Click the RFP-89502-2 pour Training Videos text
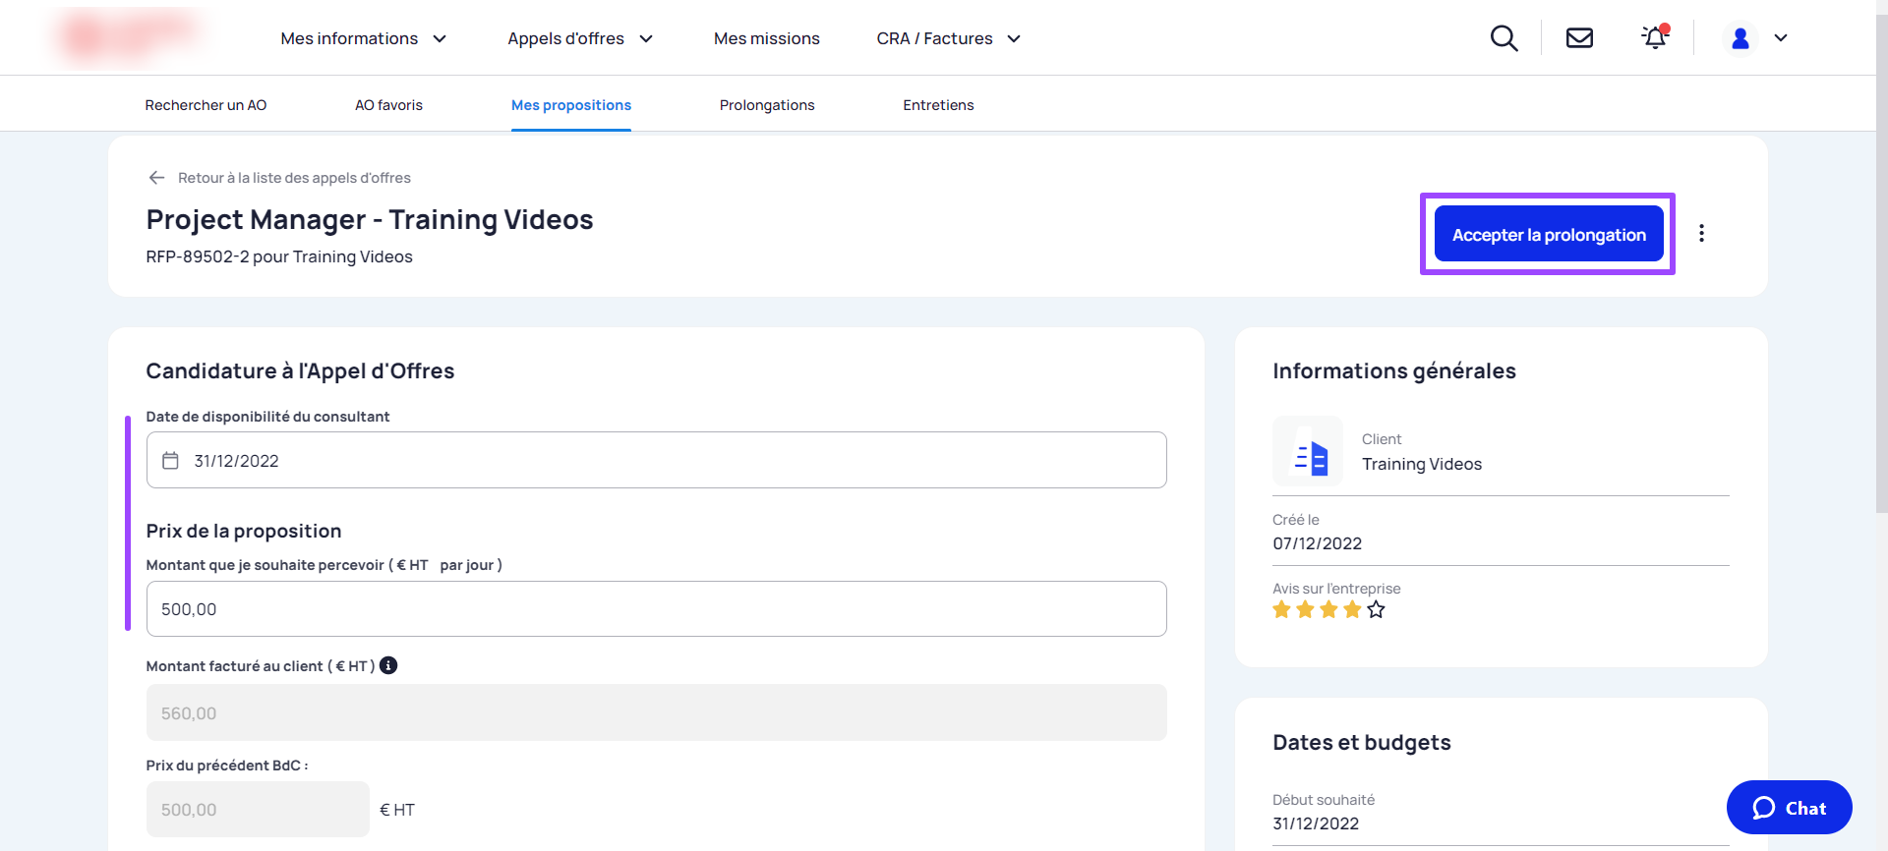The image size is (1888, 851). click(x=279, y=256)
